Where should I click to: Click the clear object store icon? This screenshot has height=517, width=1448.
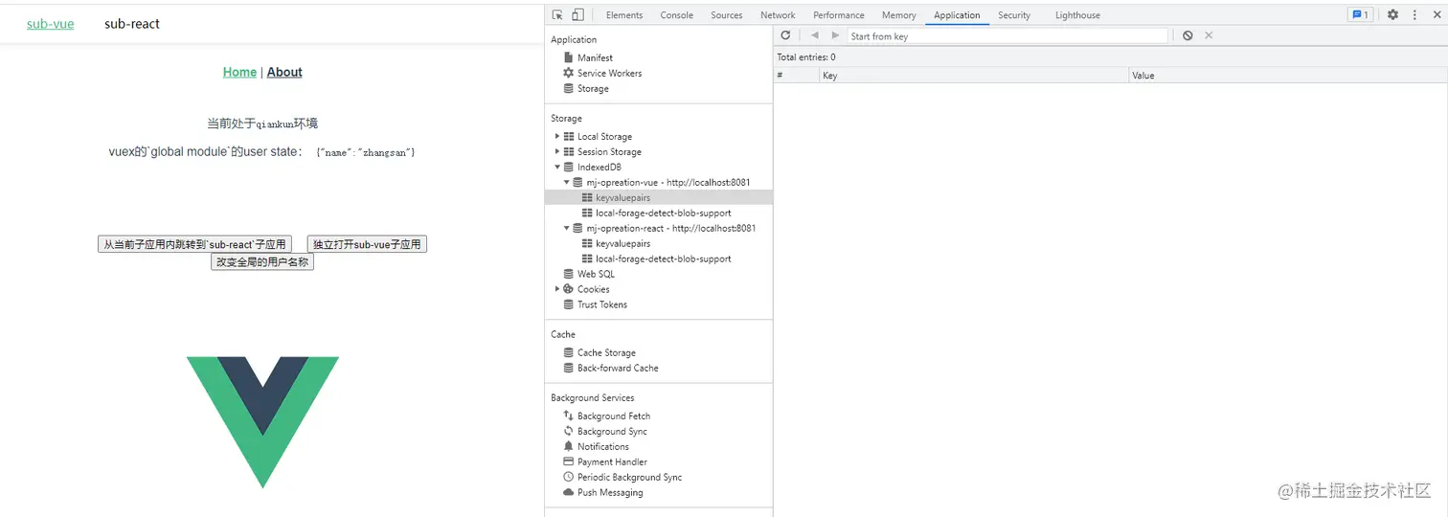coord(1188,35)
